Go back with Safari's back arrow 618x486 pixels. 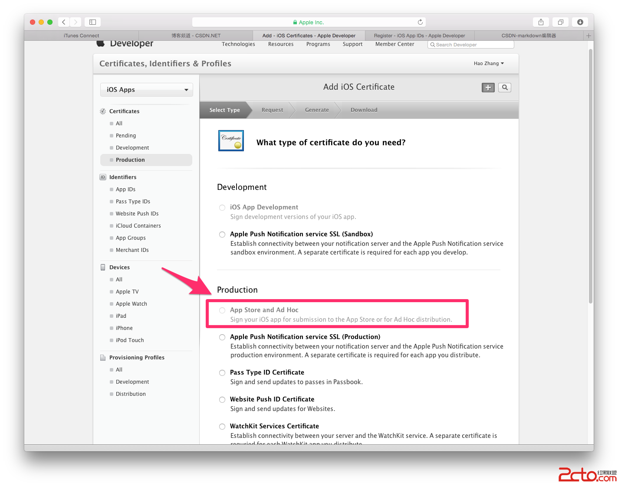[x=64, y=22]
